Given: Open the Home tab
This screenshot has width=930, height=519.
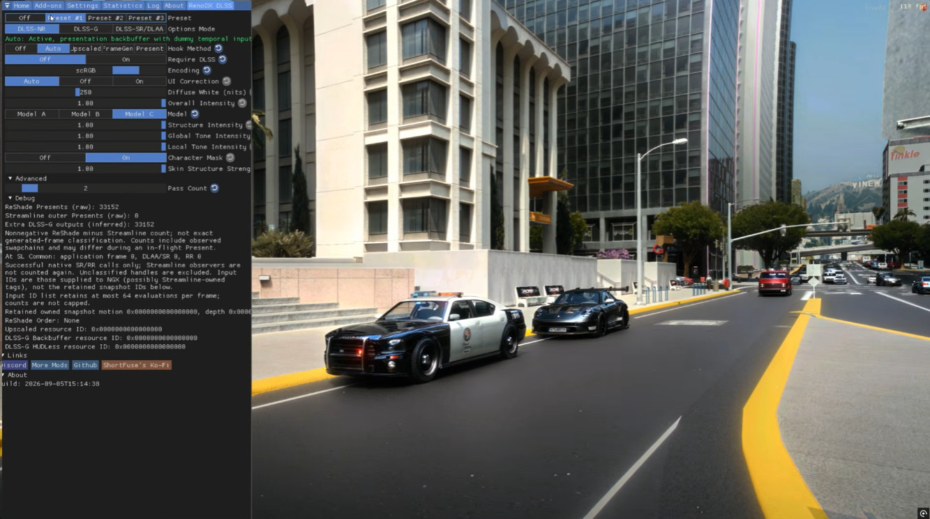Looking at the screenshot, I should (21, 6).
